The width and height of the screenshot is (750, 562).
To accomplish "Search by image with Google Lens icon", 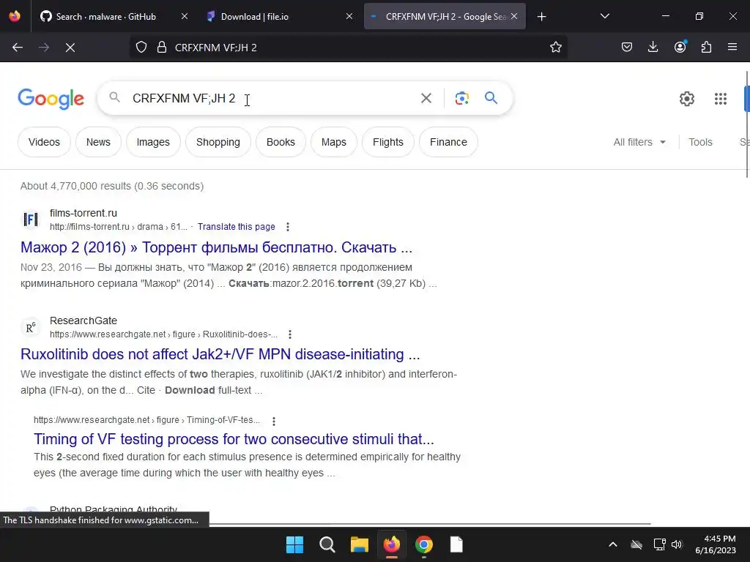I will click(x=461, y=99).
